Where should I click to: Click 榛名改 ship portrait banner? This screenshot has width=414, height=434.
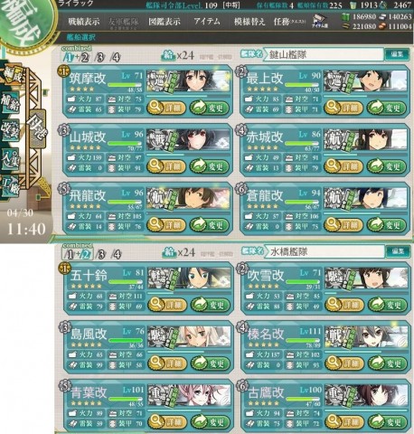366,337
